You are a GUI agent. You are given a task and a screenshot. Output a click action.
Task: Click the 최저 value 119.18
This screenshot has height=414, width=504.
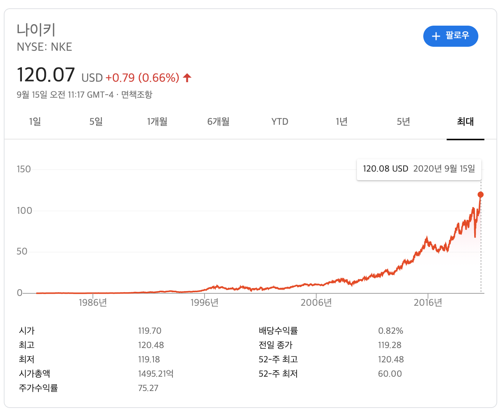149,359
